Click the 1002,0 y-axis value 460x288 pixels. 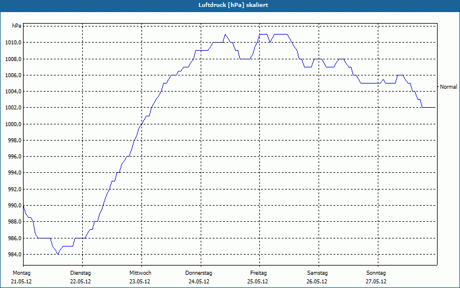point(13,108)
